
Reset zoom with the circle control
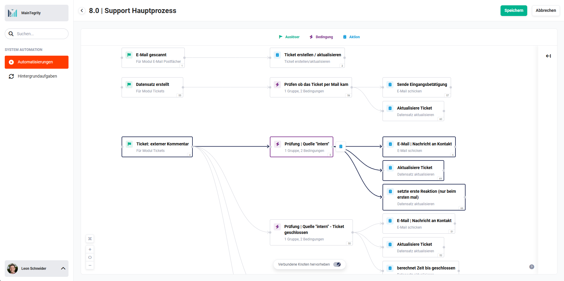tap(90, 257)
